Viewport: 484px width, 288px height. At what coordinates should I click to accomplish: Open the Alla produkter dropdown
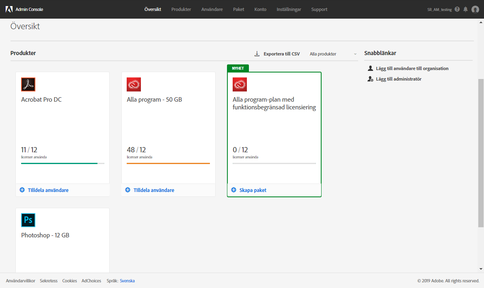[x=332, y=53]
